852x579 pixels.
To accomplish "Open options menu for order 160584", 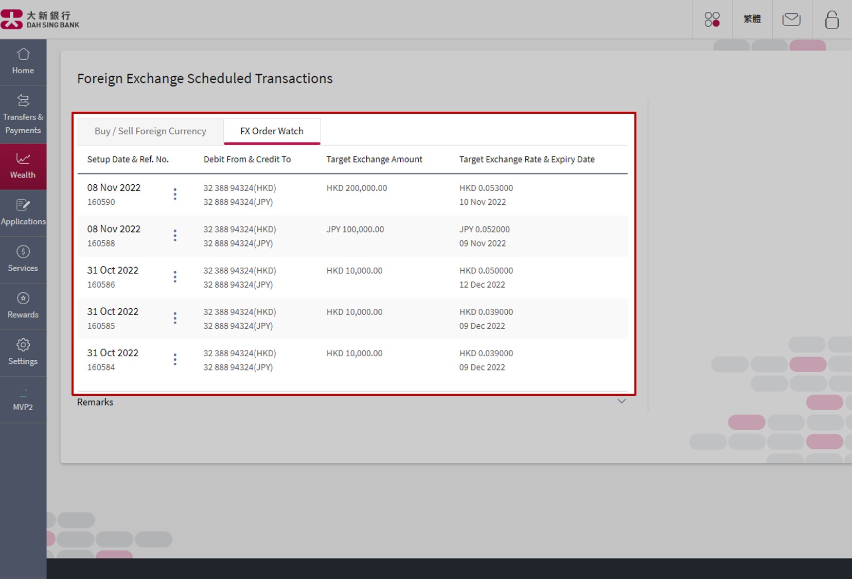I will click(x=175, y=359).
